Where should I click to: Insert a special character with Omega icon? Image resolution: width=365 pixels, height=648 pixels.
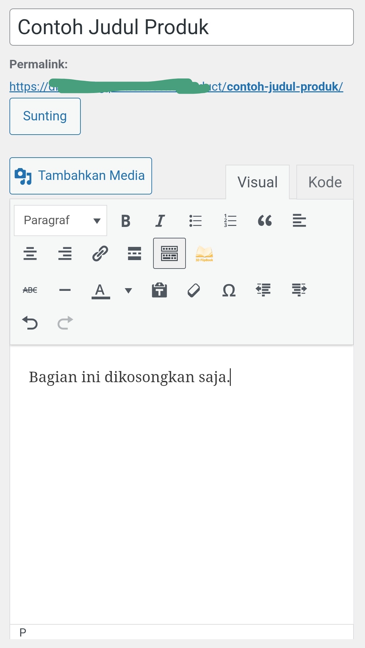point(229,290)
